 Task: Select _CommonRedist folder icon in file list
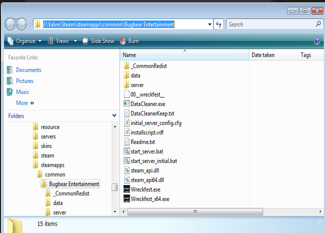126,66
